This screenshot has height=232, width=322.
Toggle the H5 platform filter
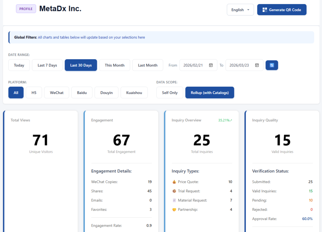pos(34,93)
